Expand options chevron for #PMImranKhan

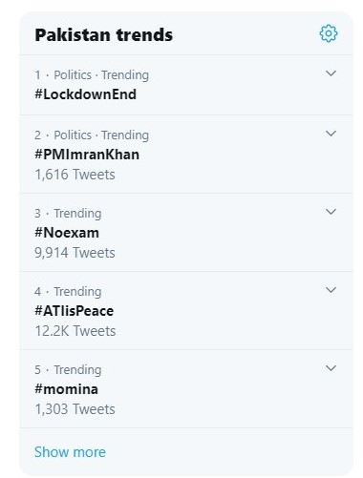[331, 134]
